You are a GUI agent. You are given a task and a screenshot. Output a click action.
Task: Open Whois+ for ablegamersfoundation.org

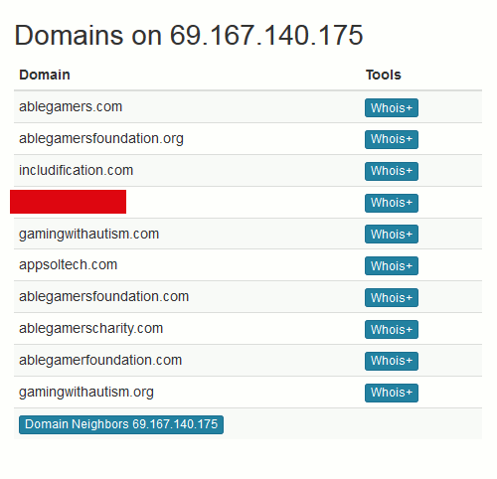pyautogui.click(x=392, y=139)
